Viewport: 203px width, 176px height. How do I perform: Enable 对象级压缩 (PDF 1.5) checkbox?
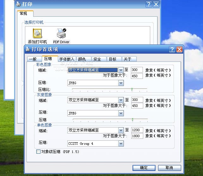coord(39,152)
